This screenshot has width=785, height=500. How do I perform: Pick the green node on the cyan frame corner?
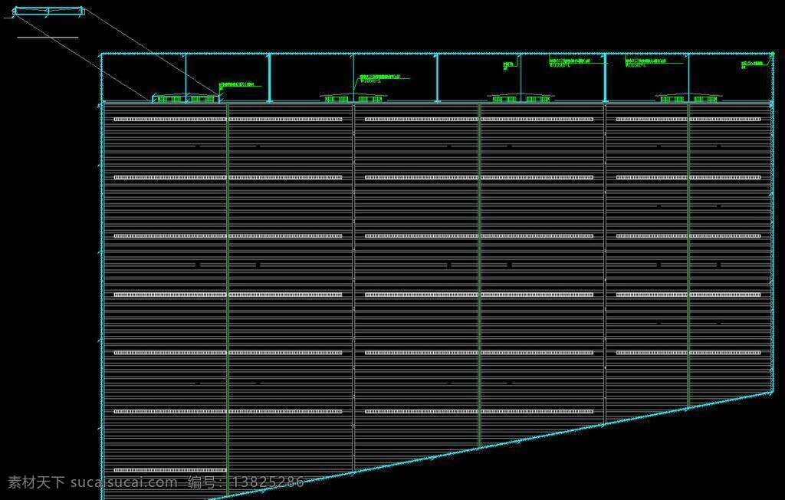tap(772, 53)
